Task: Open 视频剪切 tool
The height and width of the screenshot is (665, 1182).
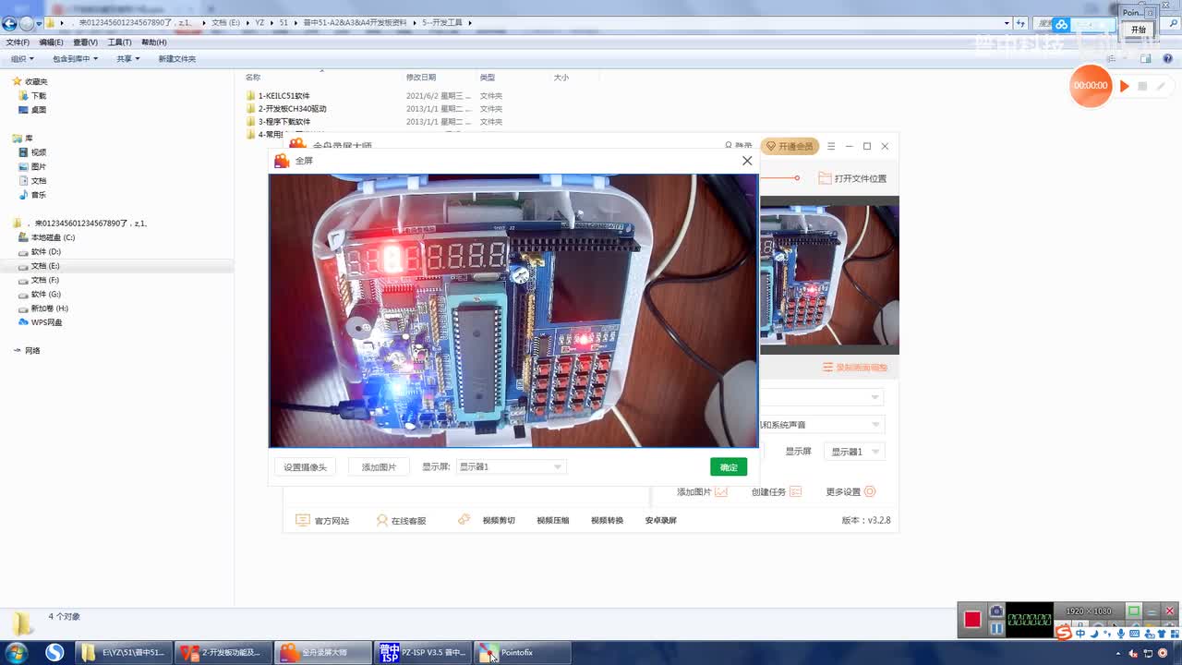Action: click(499, 521)
